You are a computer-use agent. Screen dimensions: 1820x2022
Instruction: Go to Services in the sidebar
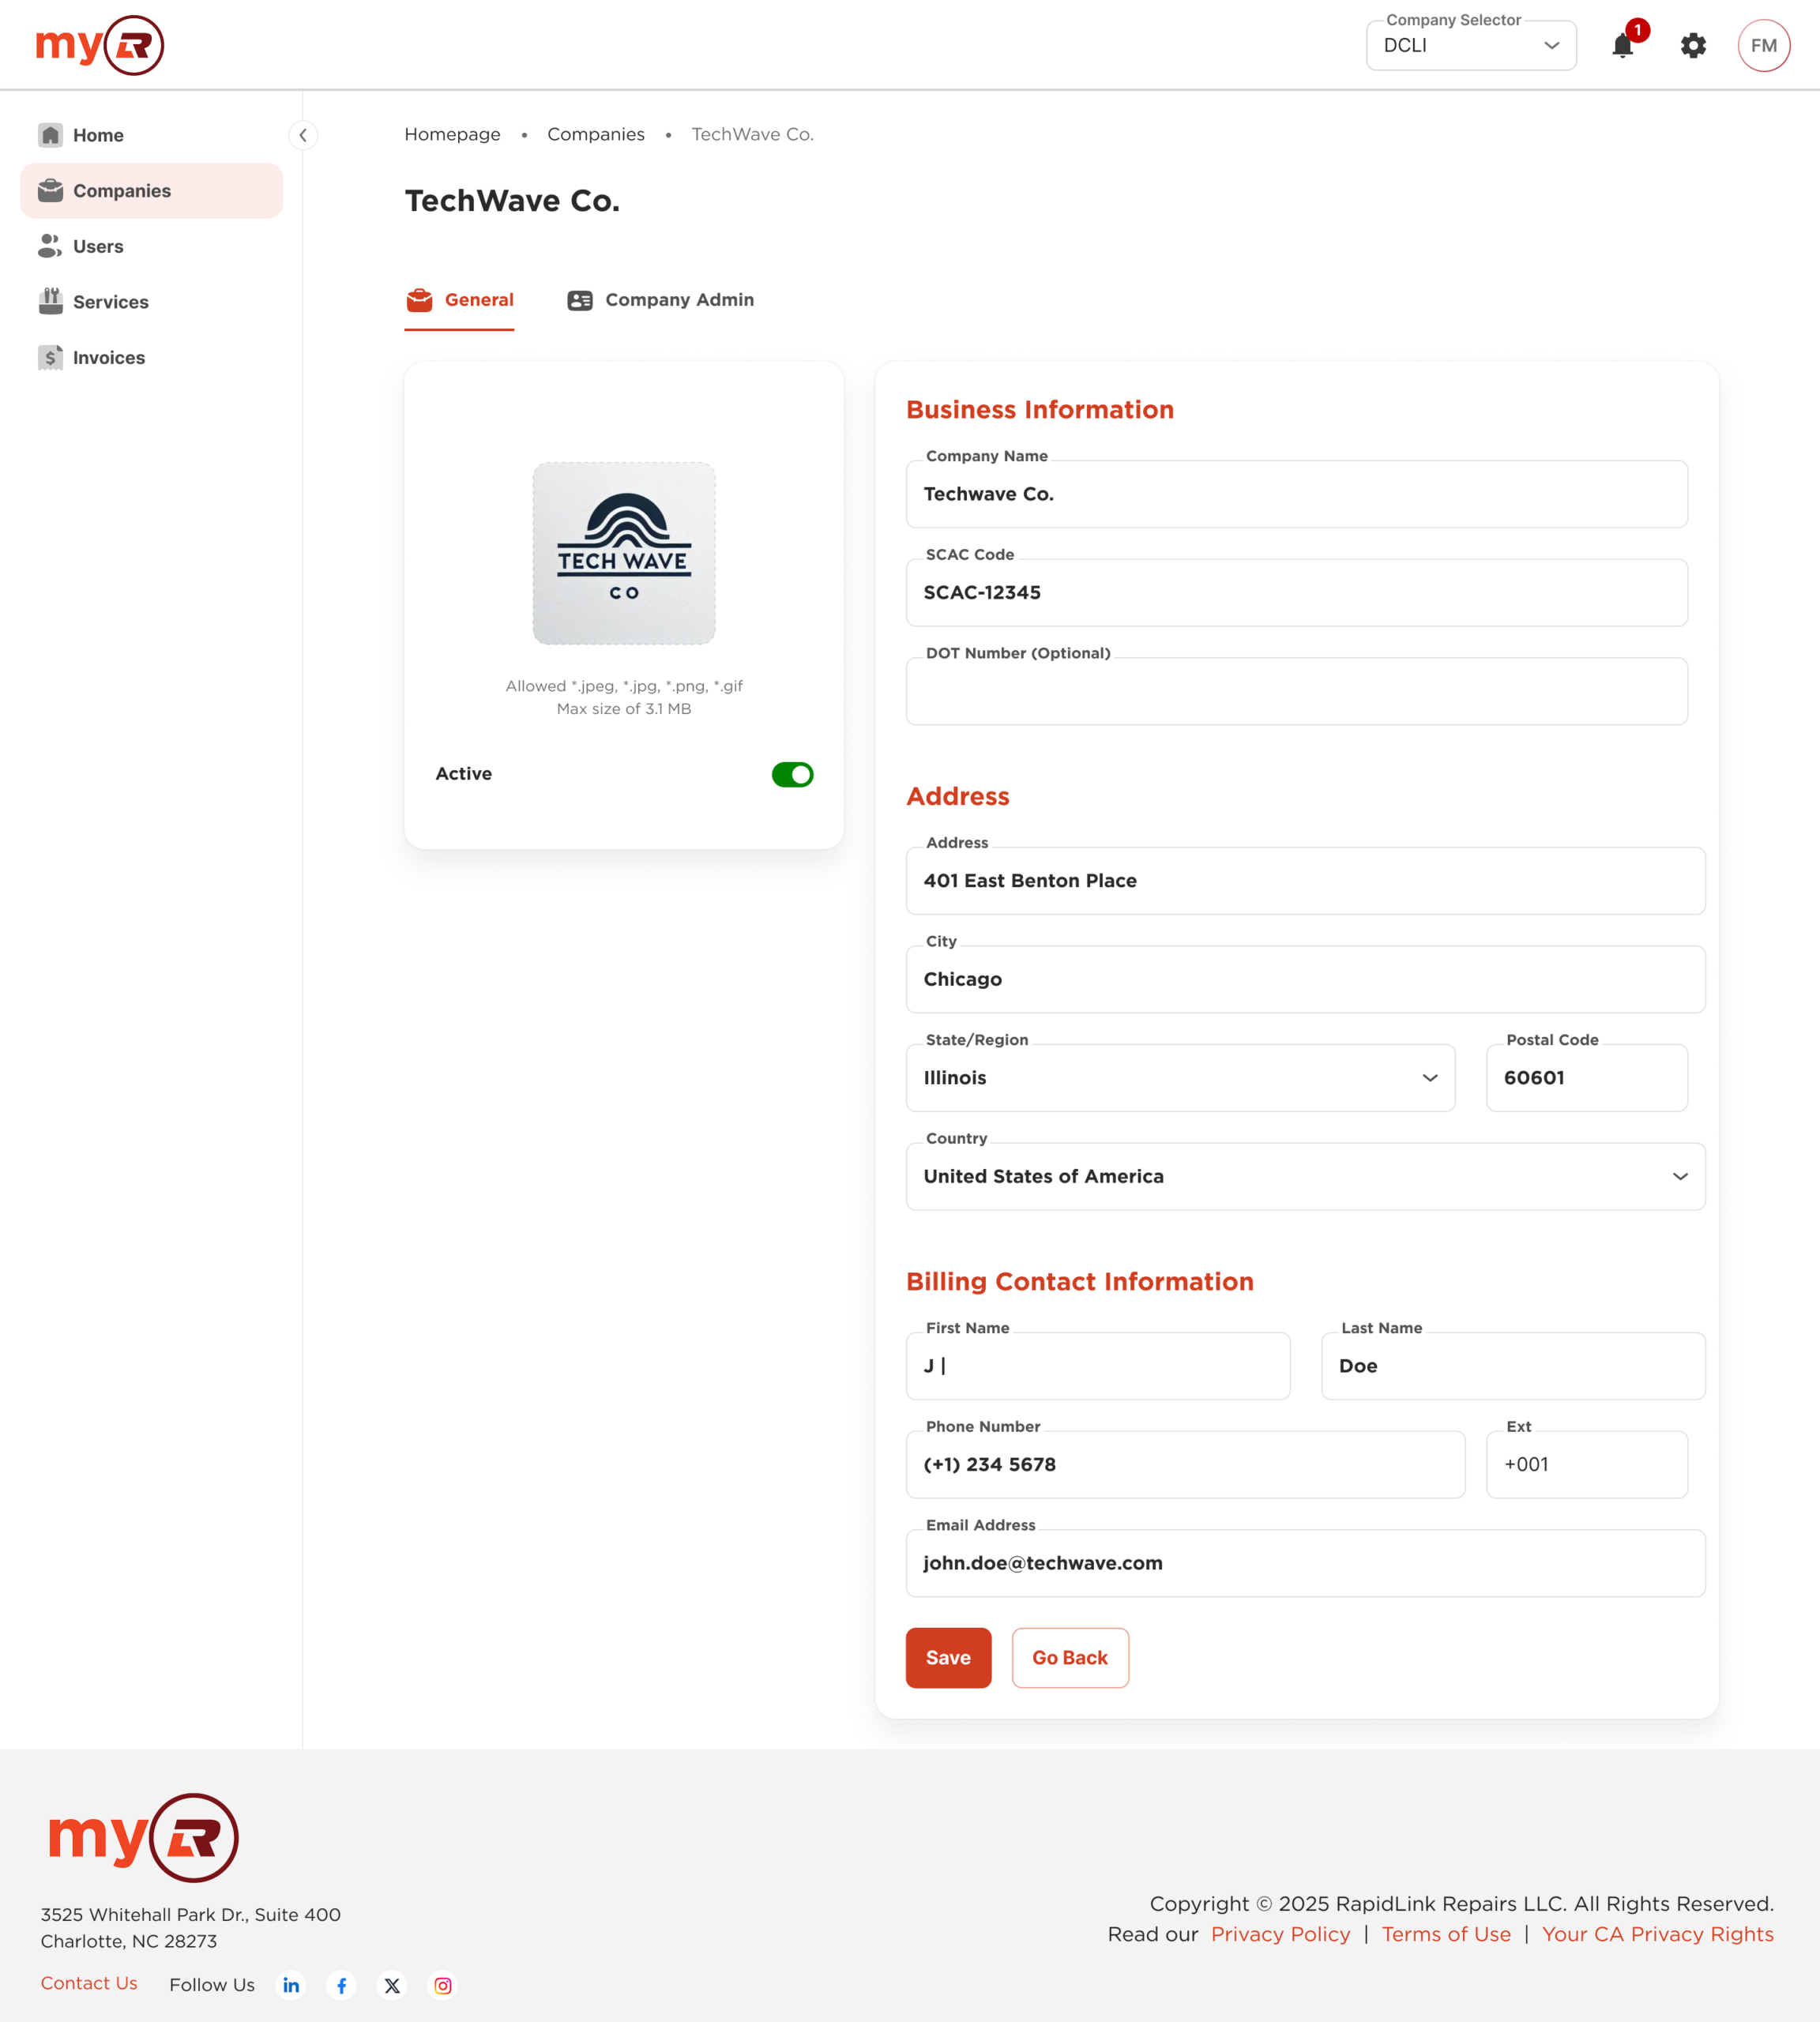click(110, 302)
